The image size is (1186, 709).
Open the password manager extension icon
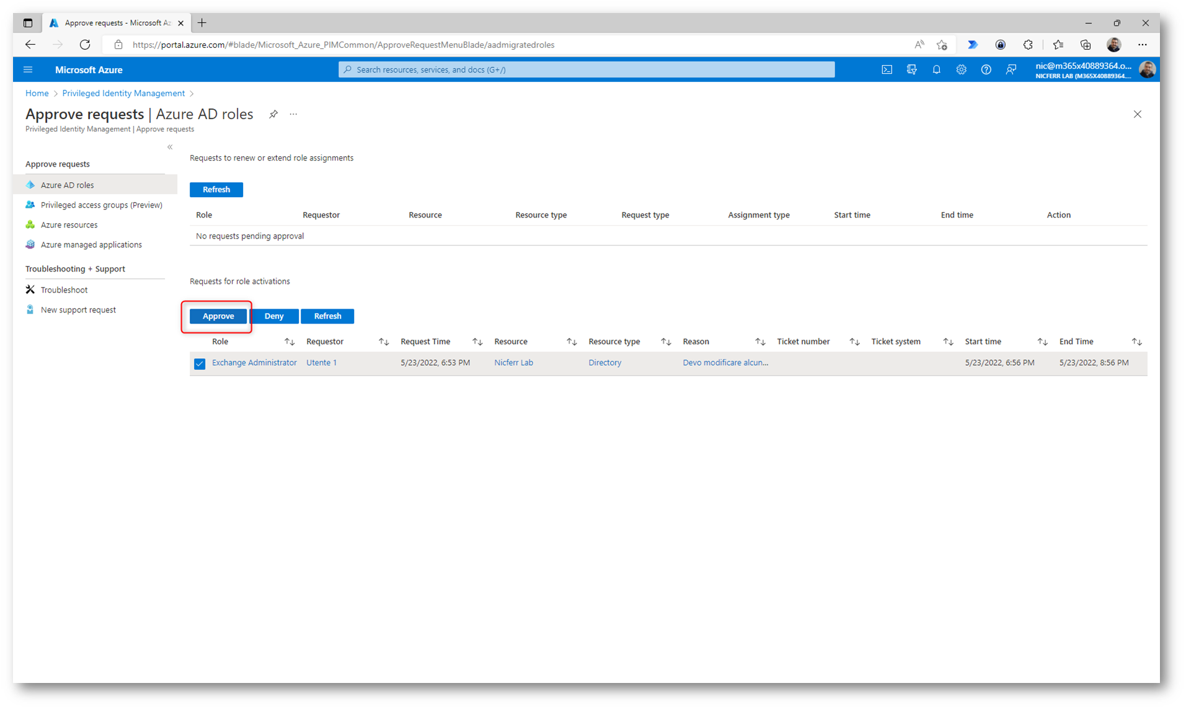tap(1000, 45)
